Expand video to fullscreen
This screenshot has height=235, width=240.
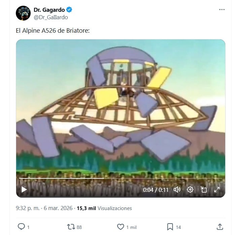(x=217, y=189)
